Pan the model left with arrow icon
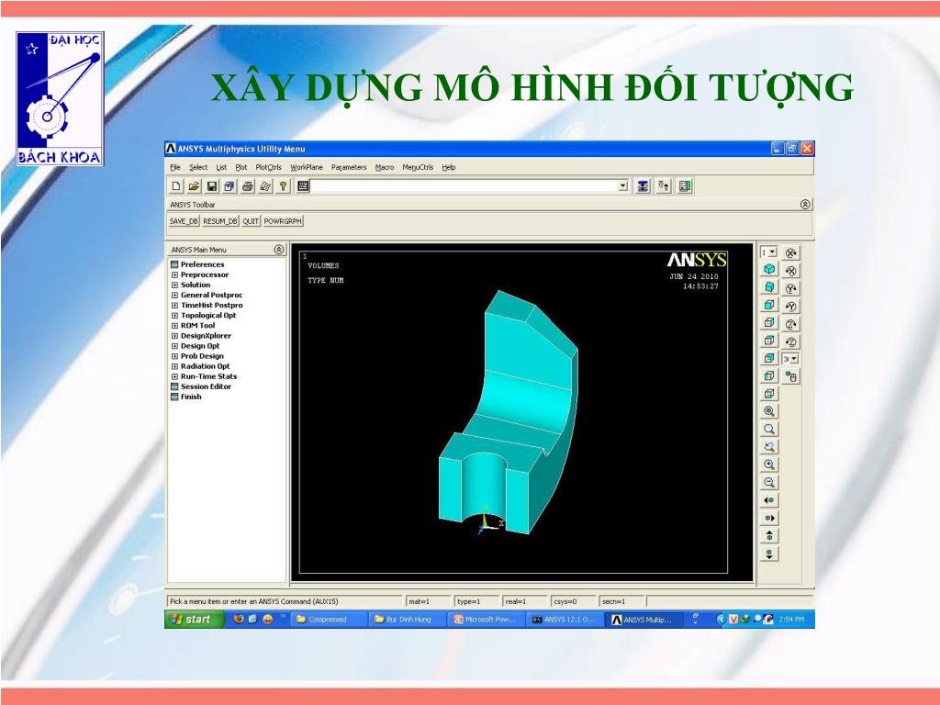Image resolution: width=940 pixels, height=705 pixels. (x=769, y=500)
